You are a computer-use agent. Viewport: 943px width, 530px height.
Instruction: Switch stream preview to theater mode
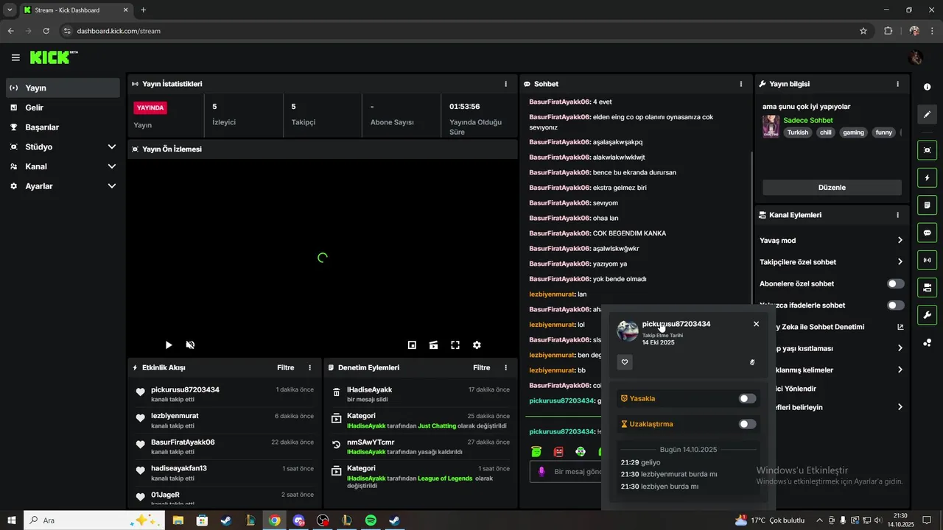[x=433, y=344]
